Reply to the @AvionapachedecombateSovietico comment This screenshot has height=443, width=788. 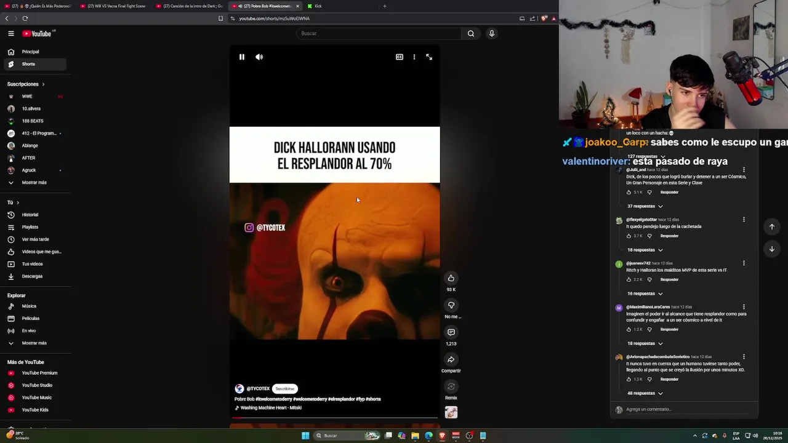tap(669, 380)
